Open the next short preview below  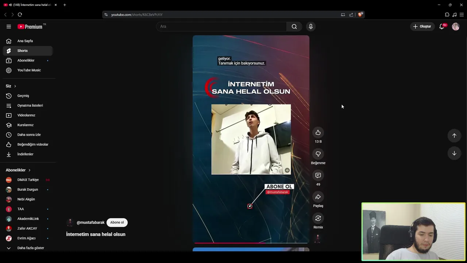tap(251, 249)
